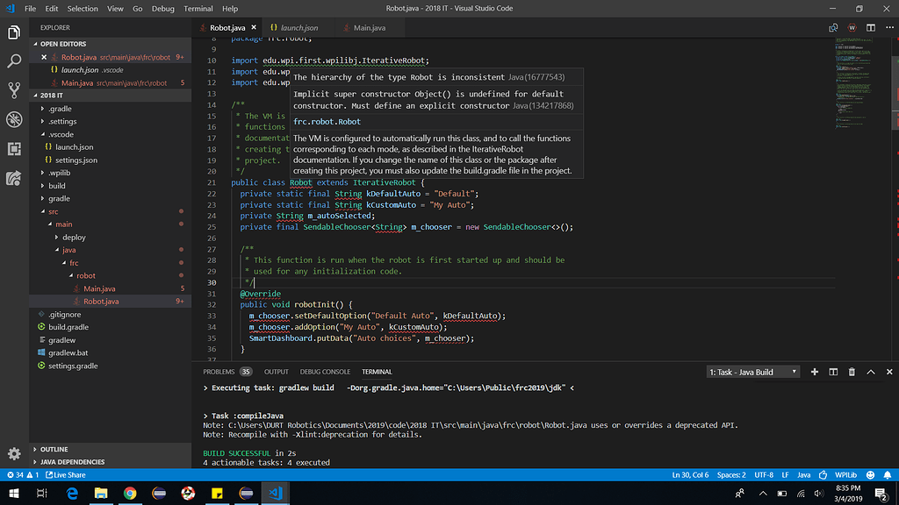899x505 pixels.
Task: Change language mode via Java status item
Action: (804, 474)
